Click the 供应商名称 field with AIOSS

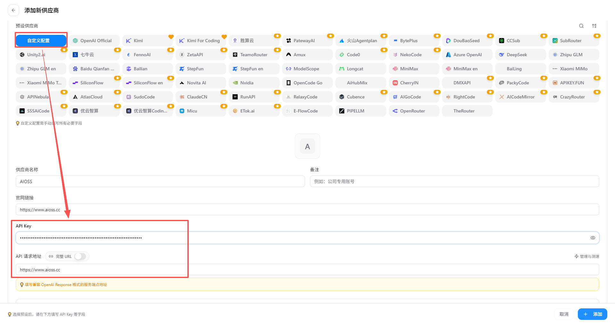[160, 181]
